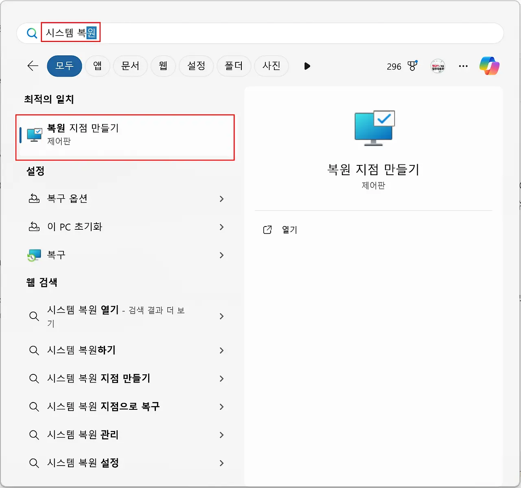The width and height of the screenshot is (521, 488).
Task: Select the 설정 filter tab
Action: (196, 66)
